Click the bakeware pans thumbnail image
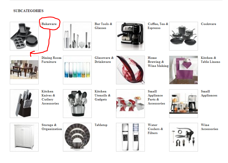This screenshot has width=228, height=163. (x=24, y=36)
